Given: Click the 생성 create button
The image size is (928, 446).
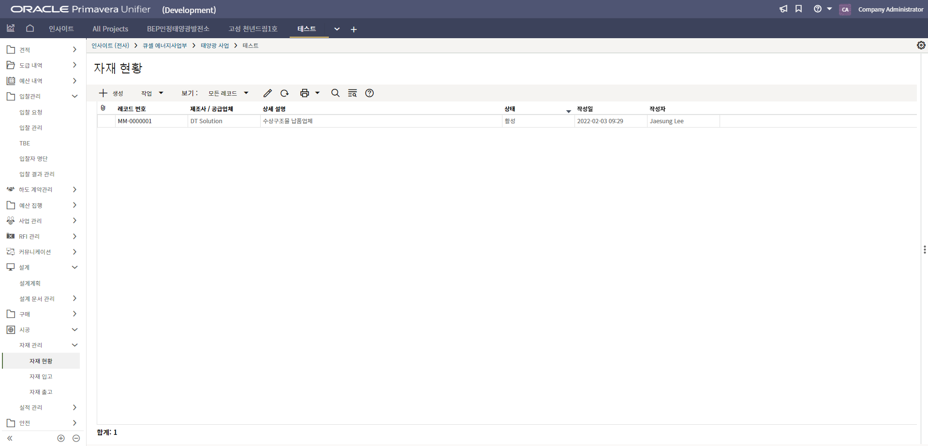Looking at the screenshot, I should (111, 93).
